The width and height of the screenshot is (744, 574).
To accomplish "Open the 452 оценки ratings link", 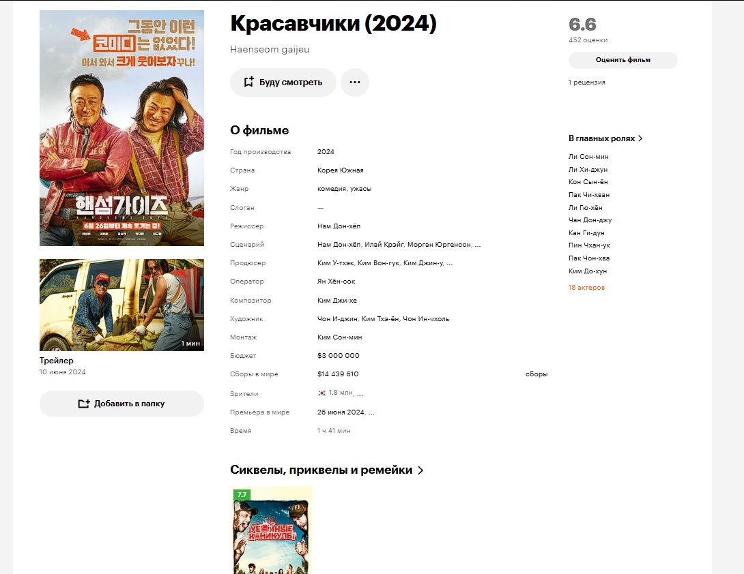I will pos(588,40).
